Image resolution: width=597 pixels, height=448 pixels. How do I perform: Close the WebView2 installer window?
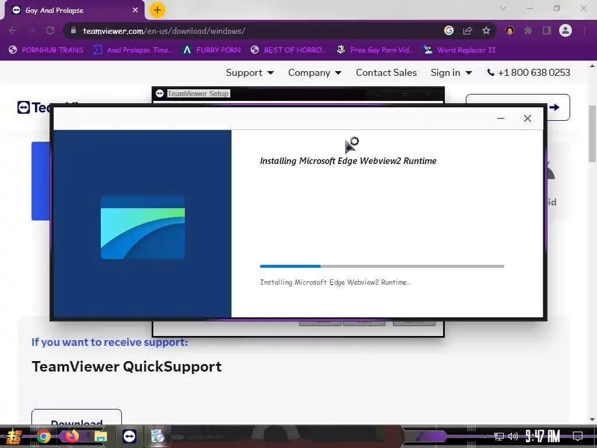coord(527,118)
